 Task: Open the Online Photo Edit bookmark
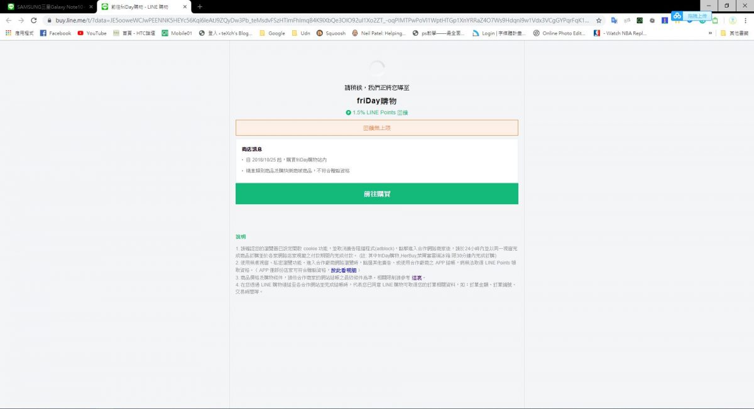(559, 33)
